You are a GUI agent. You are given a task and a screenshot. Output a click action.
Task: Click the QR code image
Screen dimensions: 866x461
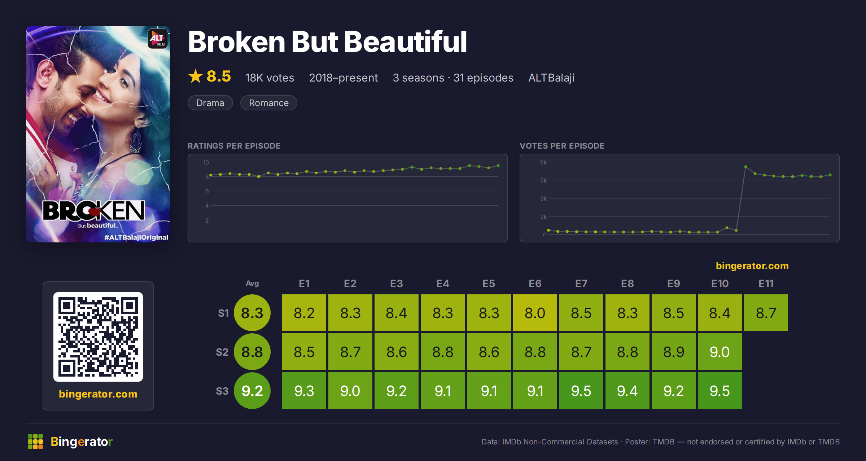coord(98,337)
